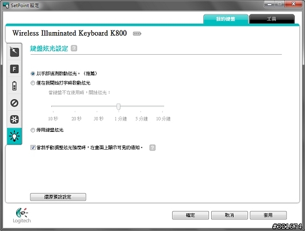Switch to 我的鍵盤 tab
305x231 pixels.
pyautogui.click(x=226, y=19)
